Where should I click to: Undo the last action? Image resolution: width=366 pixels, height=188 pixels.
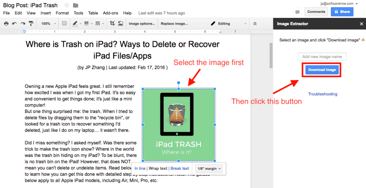[14, 24]
